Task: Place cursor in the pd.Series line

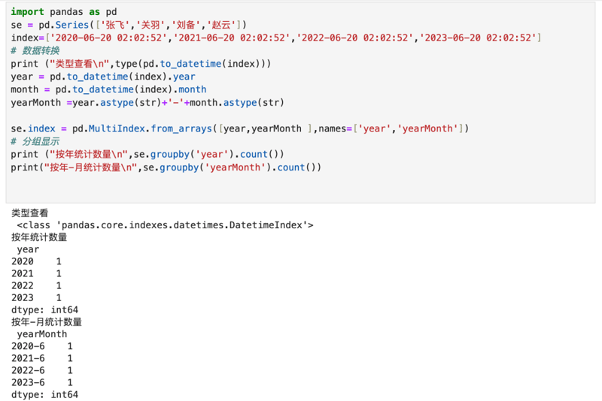Action: 129,25
